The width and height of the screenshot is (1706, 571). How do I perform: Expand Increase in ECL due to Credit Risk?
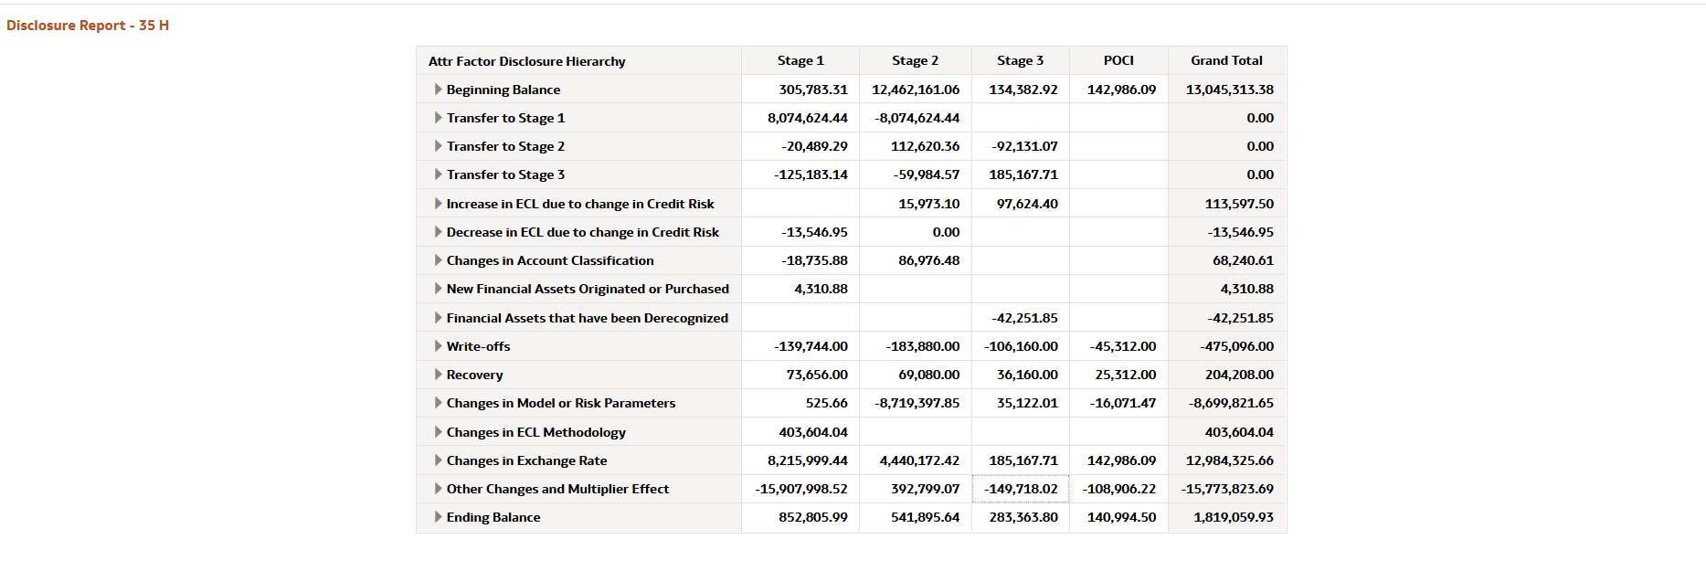[439, 204]
